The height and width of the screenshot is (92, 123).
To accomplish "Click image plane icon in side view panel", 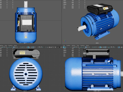I will [x=80, y=47].
